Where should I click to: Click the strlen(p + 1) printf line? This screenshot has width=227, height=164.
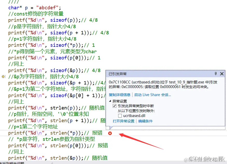(57, 120)
